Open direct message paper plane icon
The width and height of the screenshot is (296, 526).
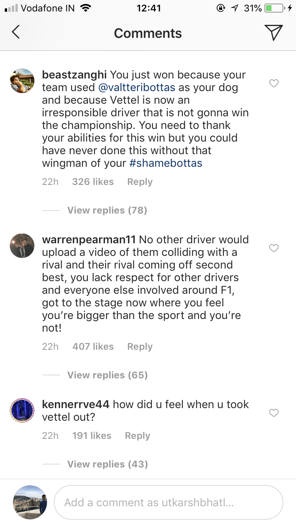coord(274,33)
